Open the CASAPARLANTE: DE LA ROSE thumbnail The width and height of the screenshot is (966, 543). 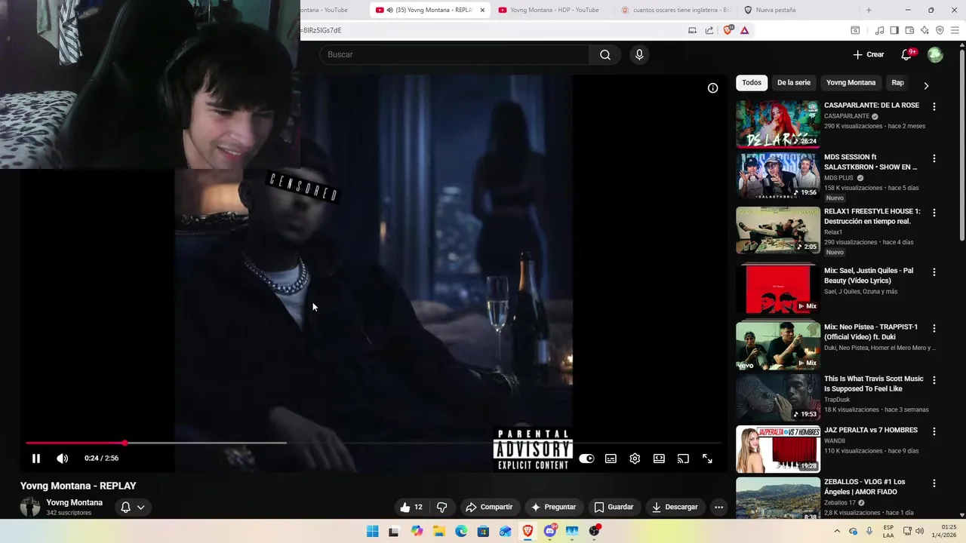pyautogui.click(x=777, y=124)
